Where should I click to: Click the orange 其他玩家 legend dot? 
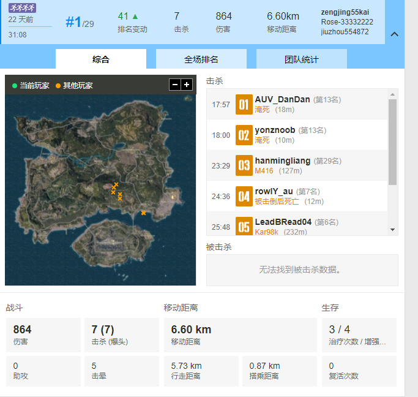[x=58, y=86]
